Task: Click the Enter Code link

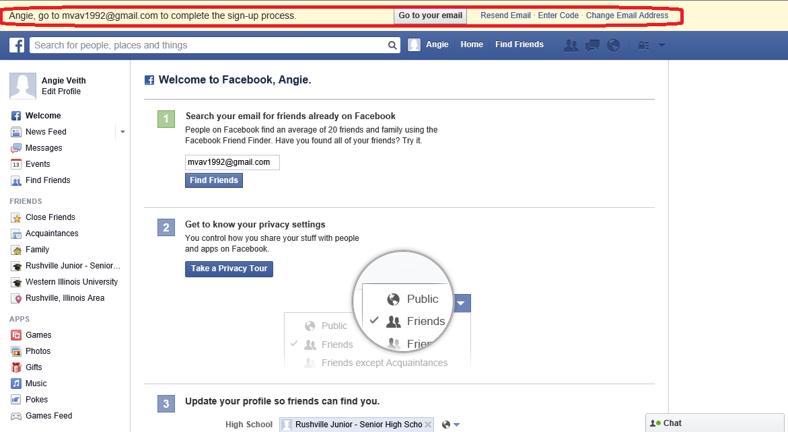Action: 559,15
